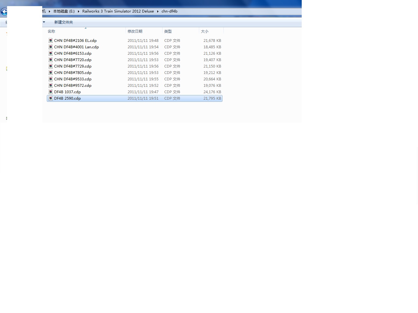The width and height of the screenshot is (418, 313).
Task: Expand breadcrumb arrow before 本地磁盘 (E:)
Action: click(49, 11)
